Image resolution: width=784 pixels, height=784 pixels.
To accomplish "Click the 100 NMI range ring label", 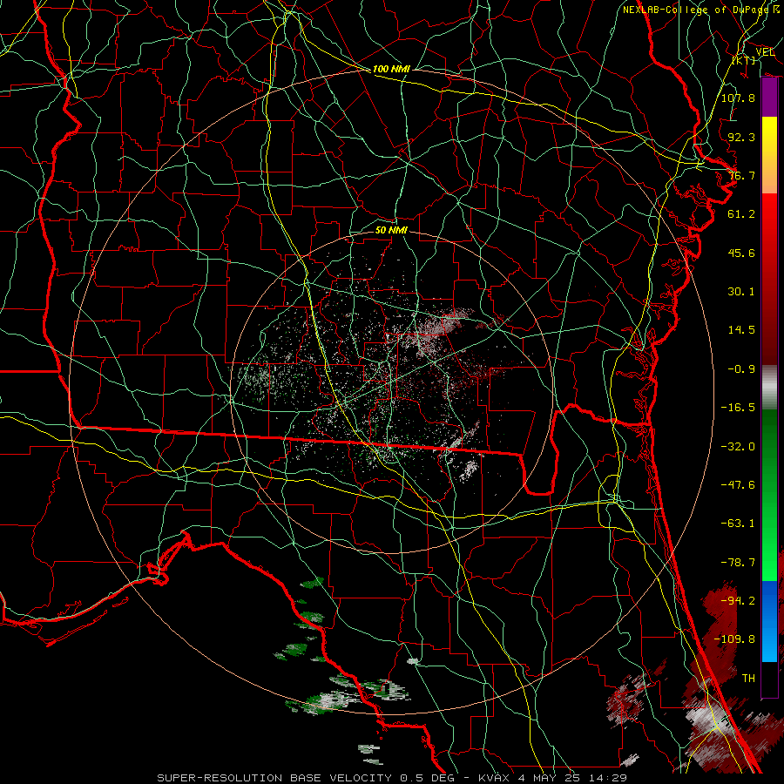I will [x=391, y=69].
